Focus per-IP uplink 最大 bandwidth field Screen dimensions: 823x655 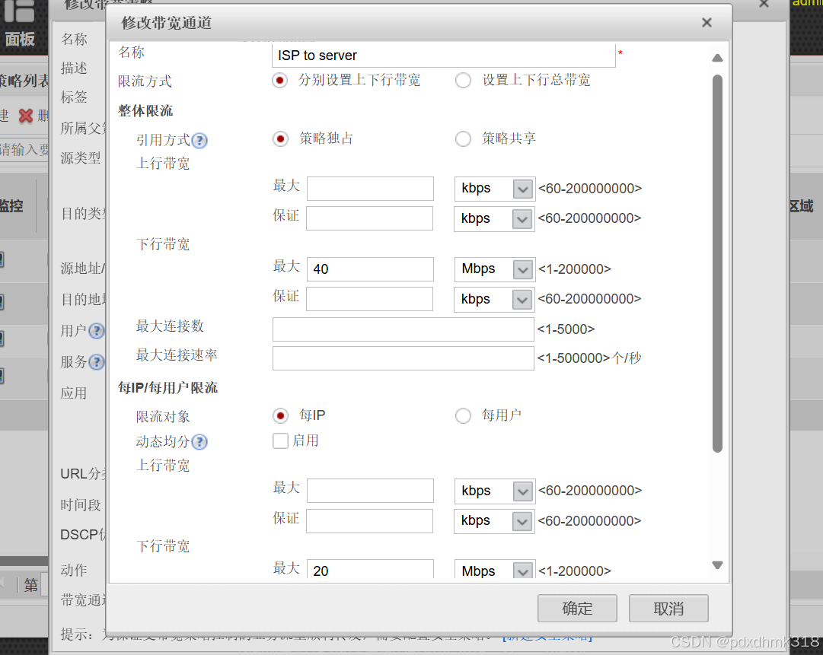click(x=371, y=491)
